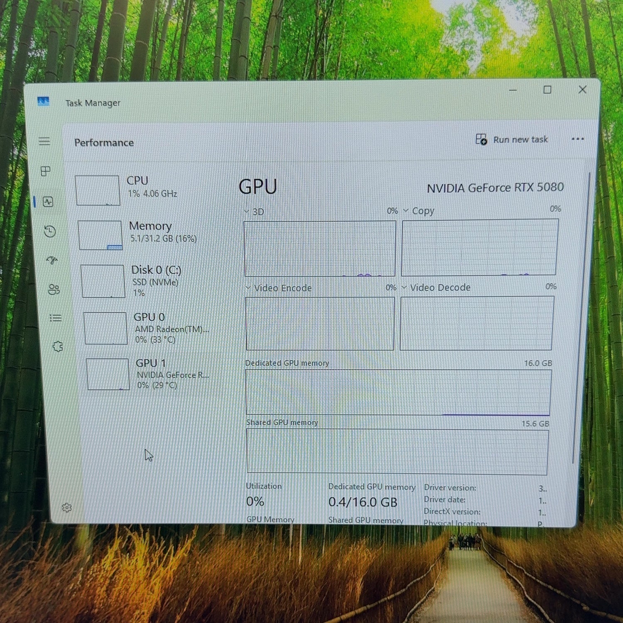Open the Processes page icon
This screenshot has height=623, width=623.
click(x=46, y=171)
